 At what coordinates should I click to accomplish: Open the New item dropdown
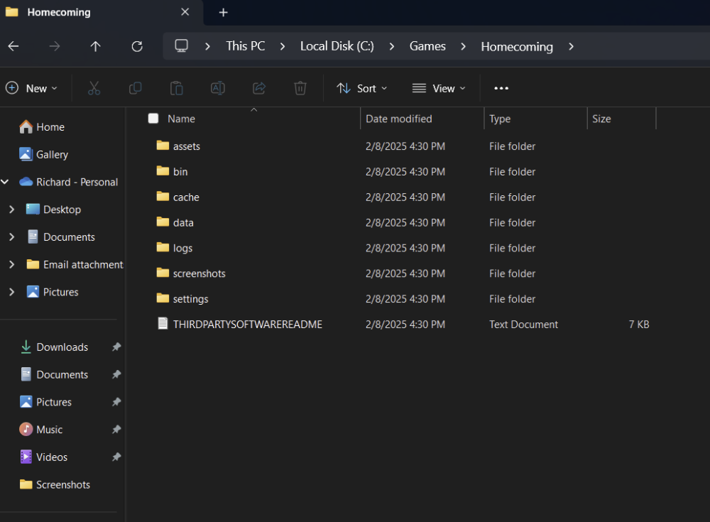click(x=32, y=87)
